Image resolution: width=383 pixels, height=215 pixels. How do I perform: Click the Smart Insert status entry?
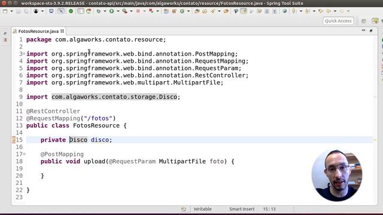click(x=242, y=209)
